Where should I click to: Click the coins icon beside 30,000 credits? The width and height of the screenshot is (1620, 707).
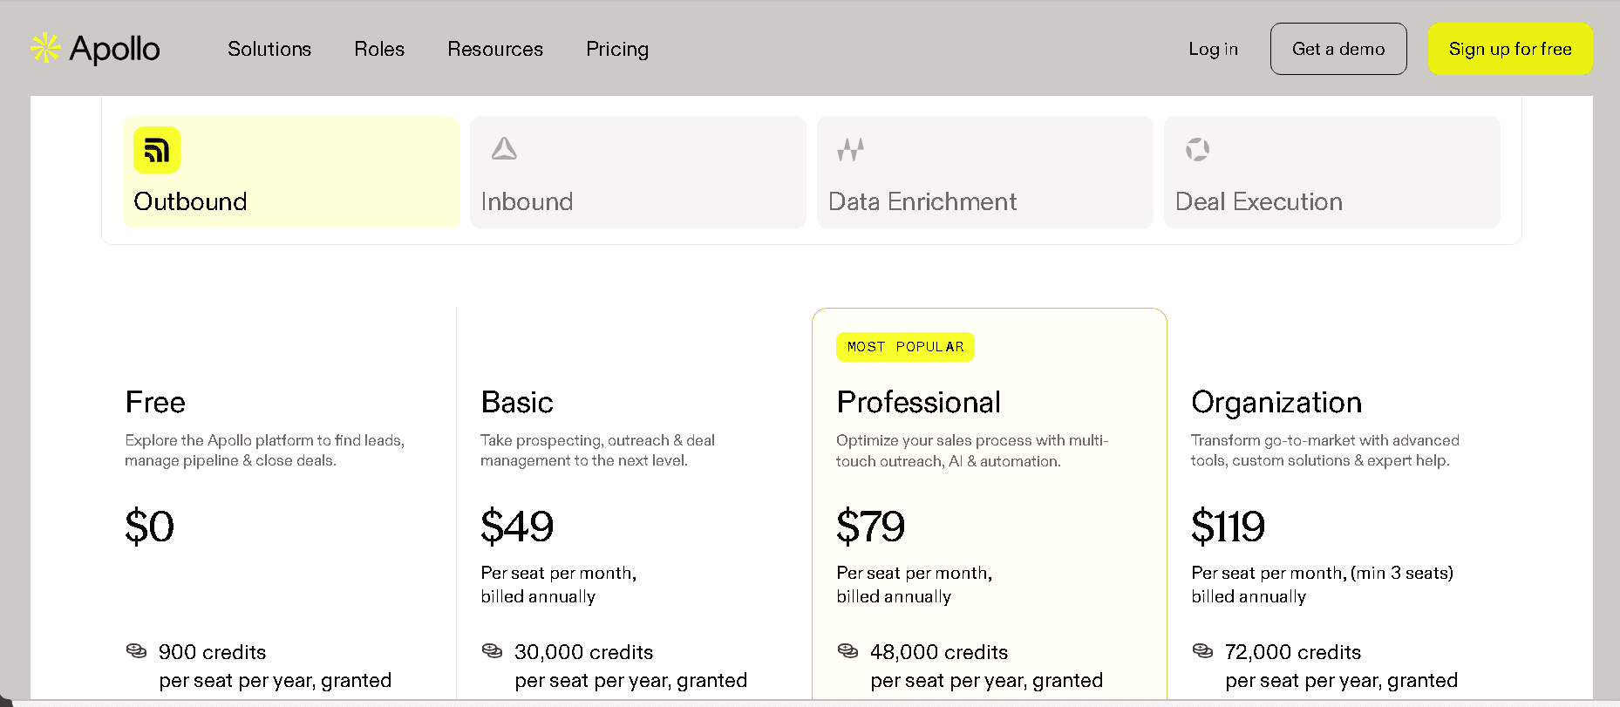click(493, 650)
